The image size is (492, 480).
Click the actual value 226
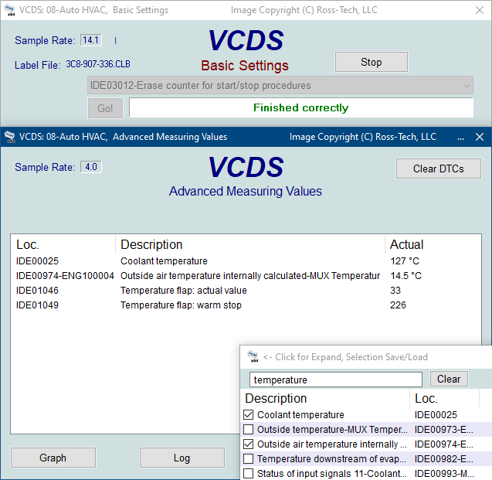click(x=398, y=305)
